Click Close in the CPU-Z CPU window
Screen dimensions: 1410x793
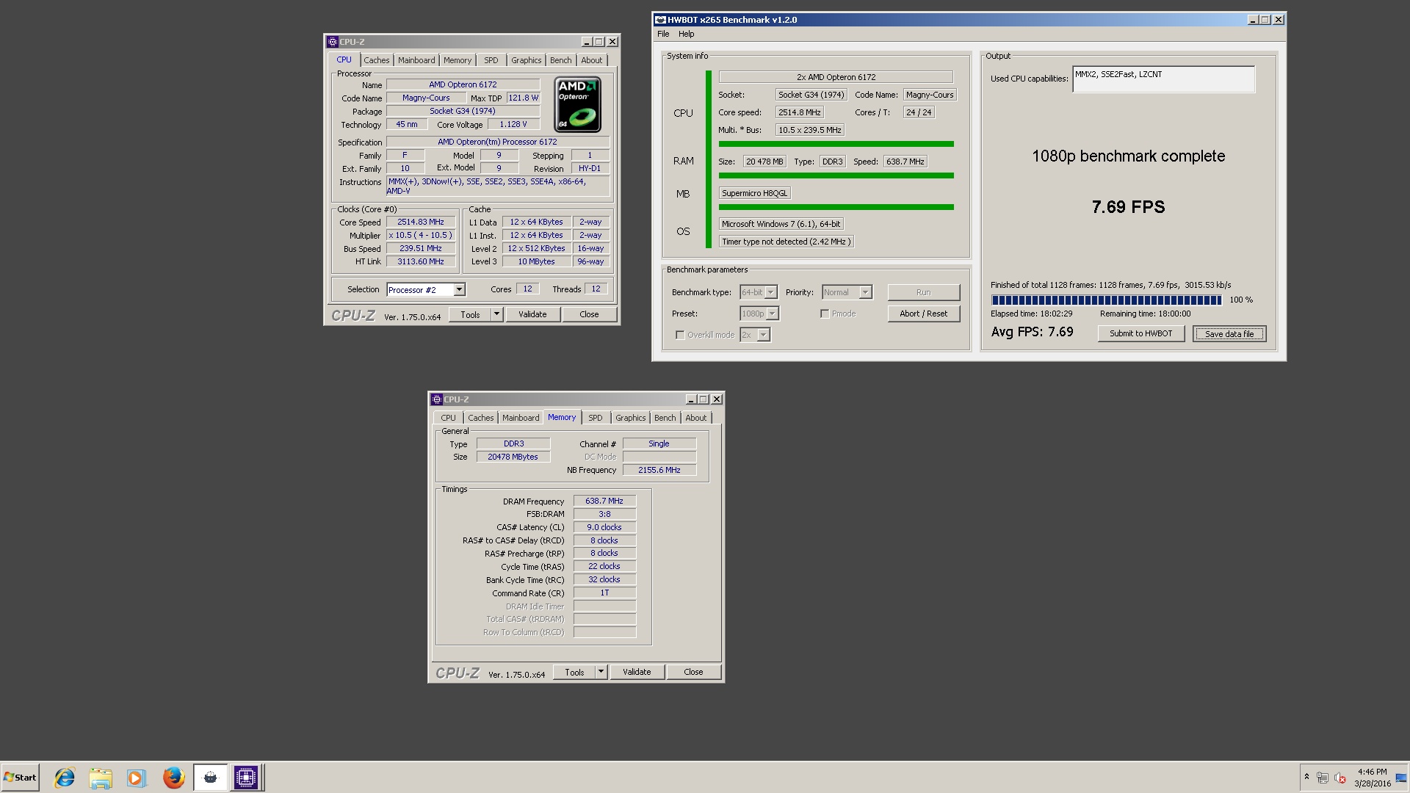pyautogui.click(x=589, y=314)
